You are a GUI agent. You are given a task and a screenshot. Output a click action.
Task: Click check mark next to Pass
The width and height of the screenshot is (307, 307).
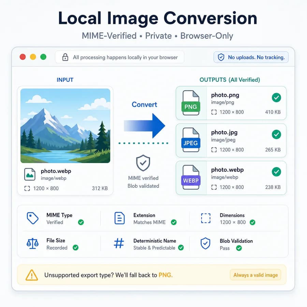tap(239, 248)
